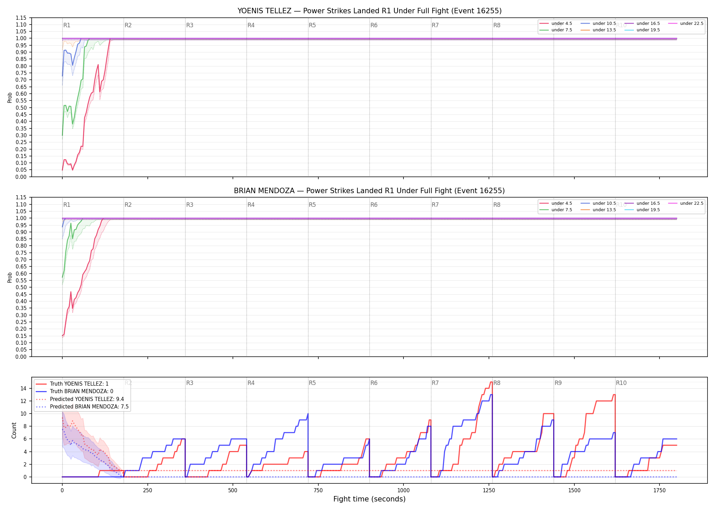Select 'Predicted BRIAN MENDOZA: 7.5' legend item
This screenshot has width=715, height=511.
[82, 407]
